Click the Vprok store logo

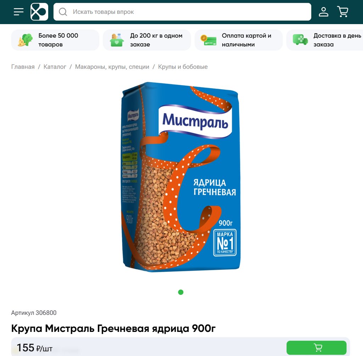39,12
